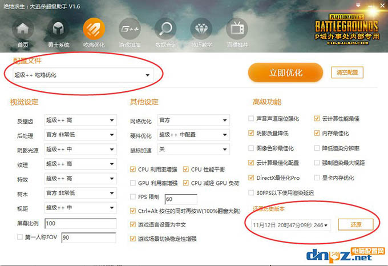
Task: Enable the FPS 限制 checkbox
Action: 133,197
